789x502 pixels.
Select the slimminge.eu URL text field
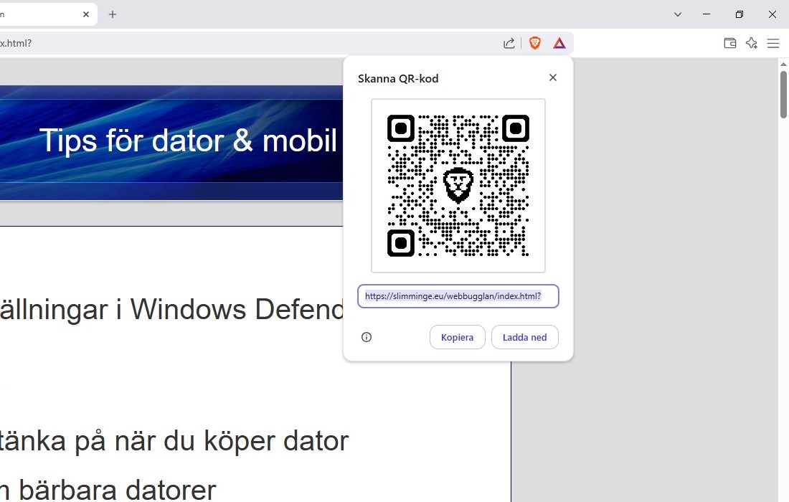[458, 295]
